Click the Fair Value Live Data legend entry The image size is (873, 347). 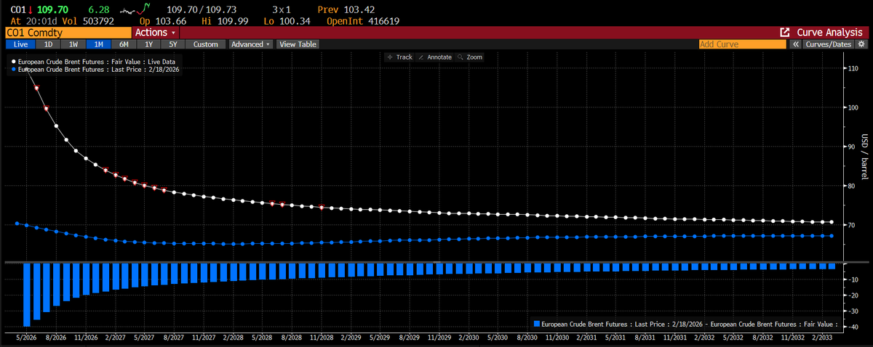96,62
